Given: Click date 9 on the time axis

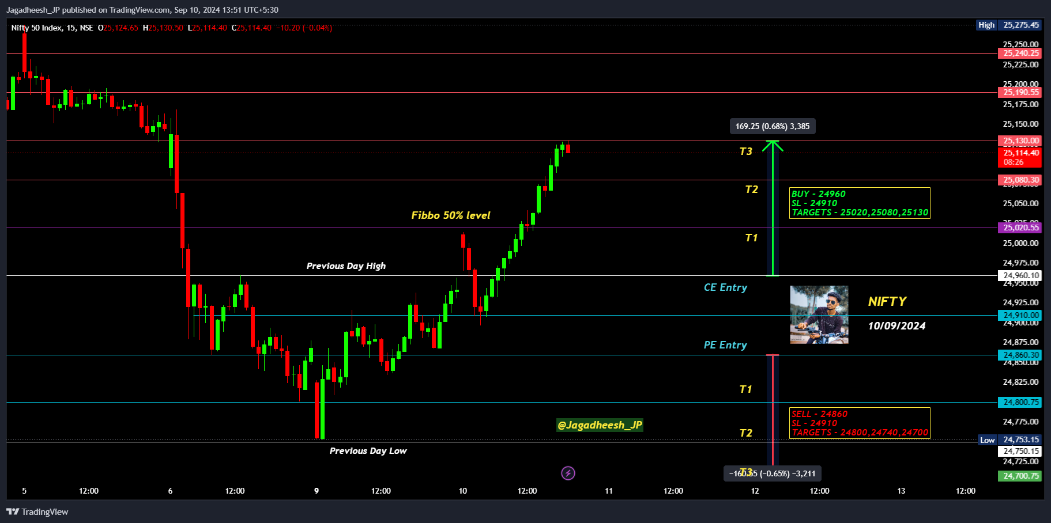Looking at the screenshot, I should [317, 491].
